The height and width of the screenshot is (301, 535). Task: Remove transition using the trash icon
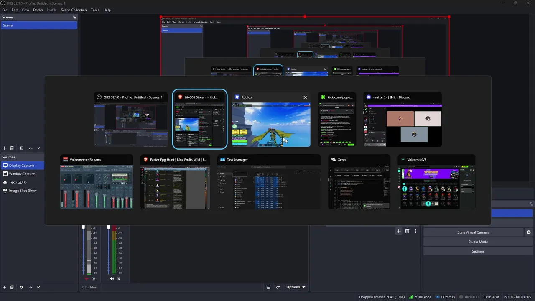[x=407, y=231]
